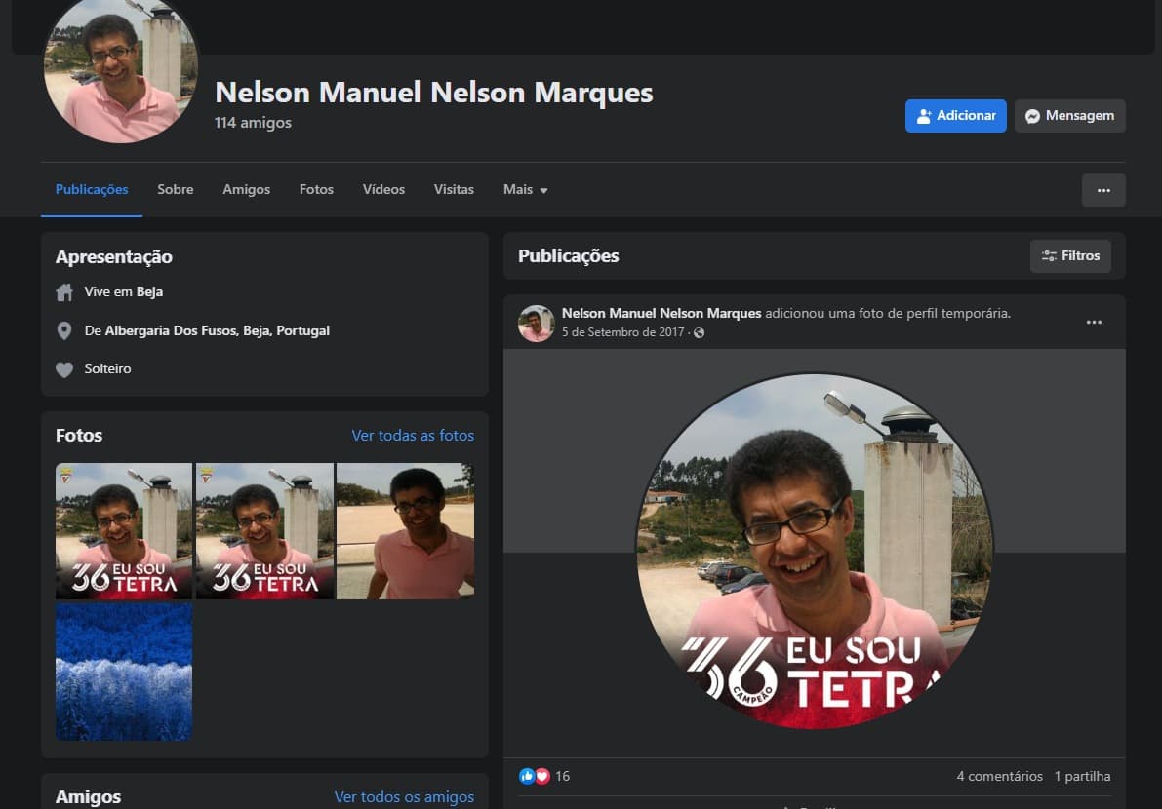Open the temporary profile photo in post
1162x809 pixels.
click(815, 552)
